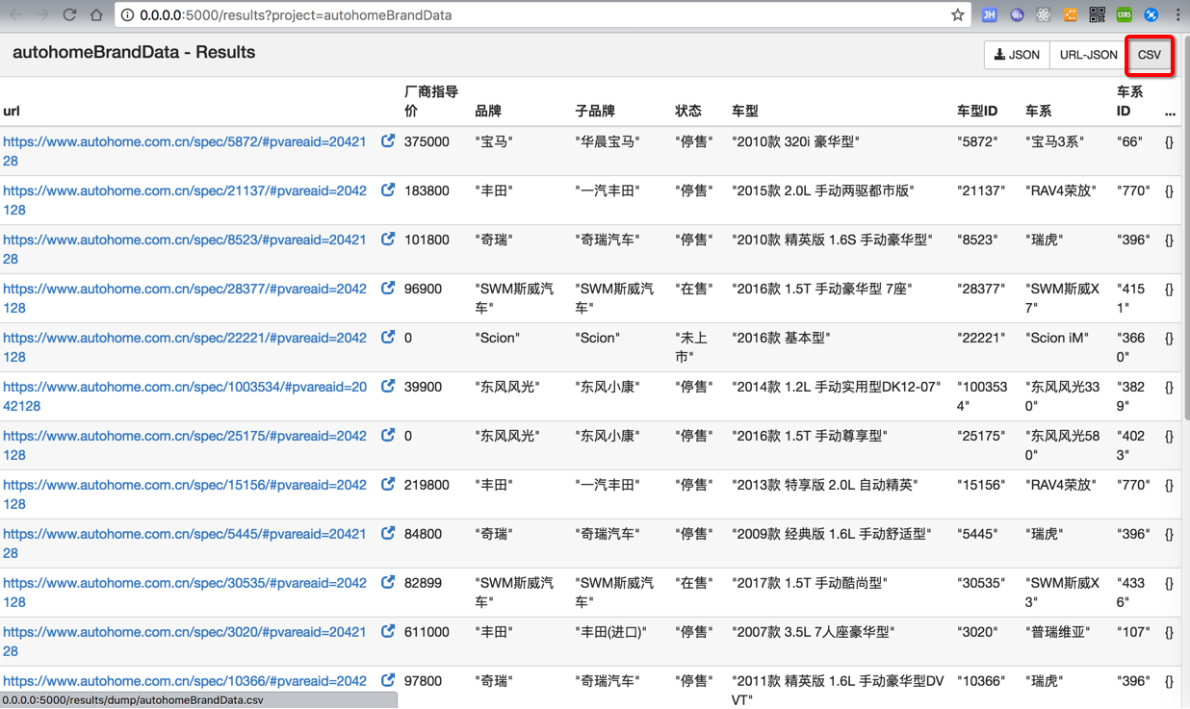This screenshot has width=1190, height=709.
Task: Click the price cell 375000
Action: [427, 141]
